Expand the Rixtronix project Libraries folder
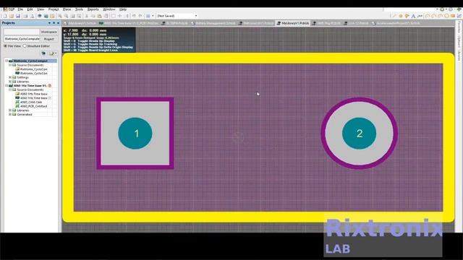Image resolution: width=463 pixels, height=260 pixels. point(10,82)
